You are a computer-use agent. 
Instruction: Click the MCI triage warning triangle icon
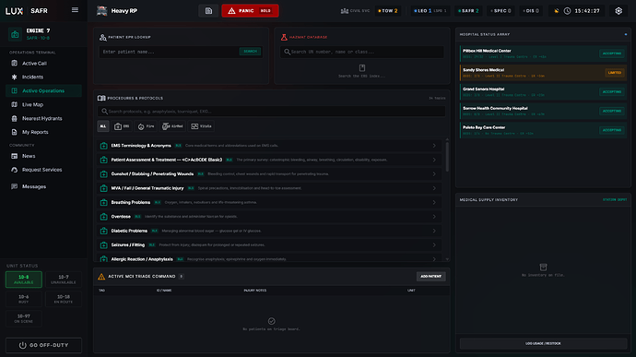(101, 277)
